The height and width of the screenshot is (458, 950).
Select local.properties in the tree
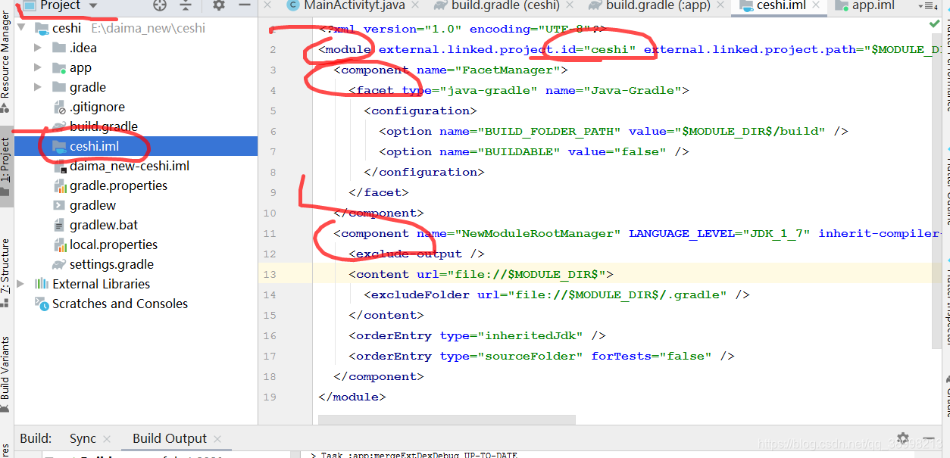114,245
